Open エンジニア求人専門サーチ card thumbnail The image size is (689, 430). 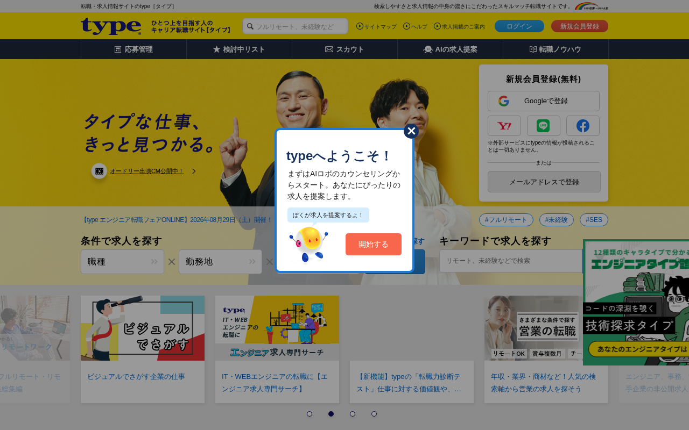277,328
